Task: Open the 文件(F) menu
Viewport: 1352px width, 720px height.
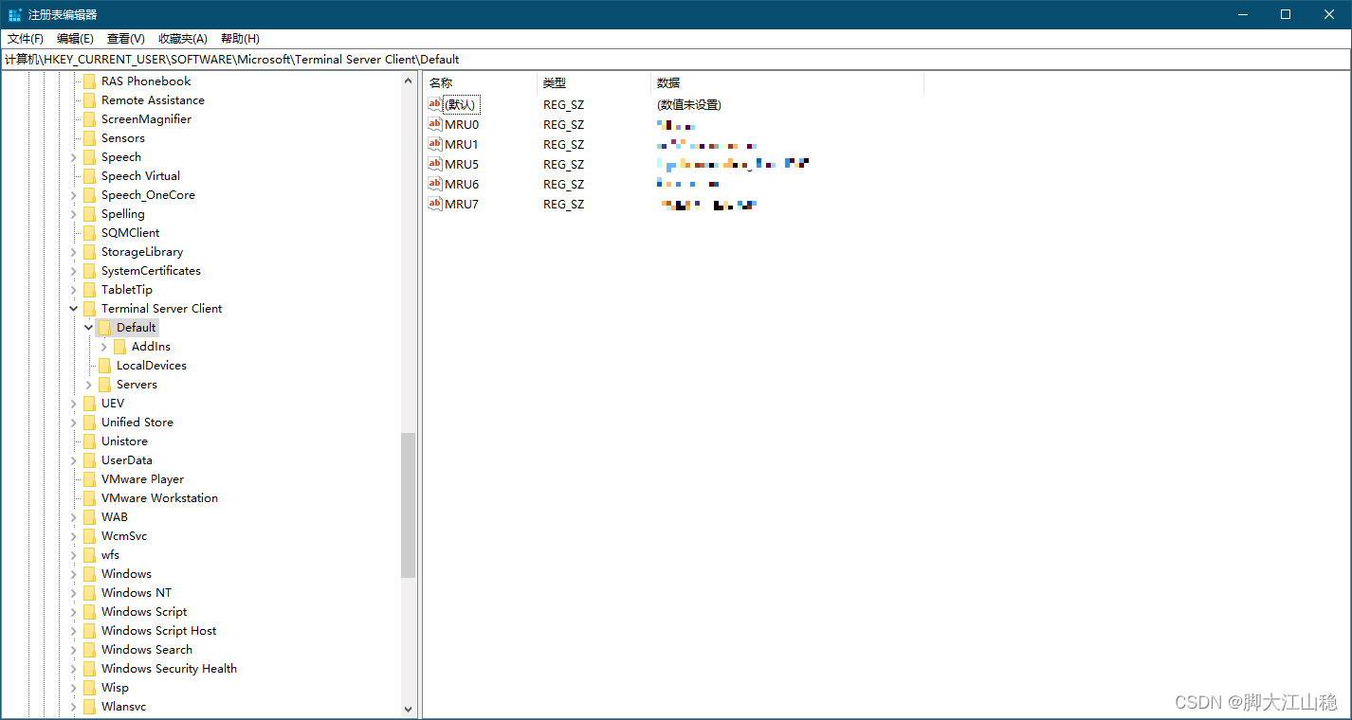Action: pos(26,39)
